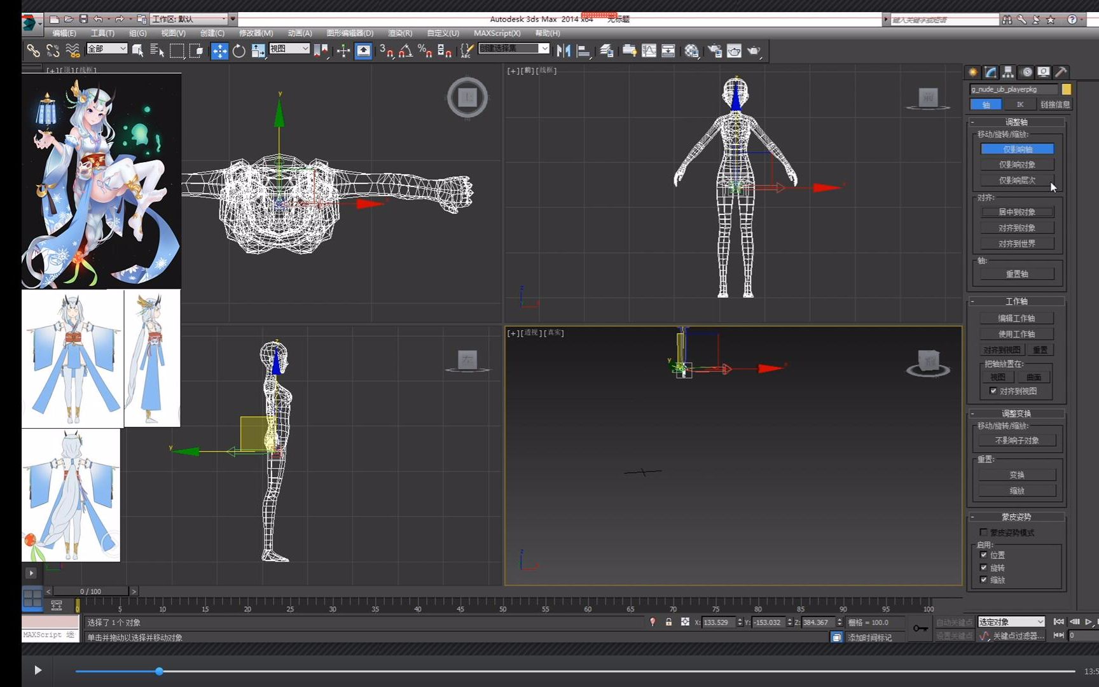Screen dimensions: 1099x687
Task: Open the 修改器(M) menu
Action: 256,33
